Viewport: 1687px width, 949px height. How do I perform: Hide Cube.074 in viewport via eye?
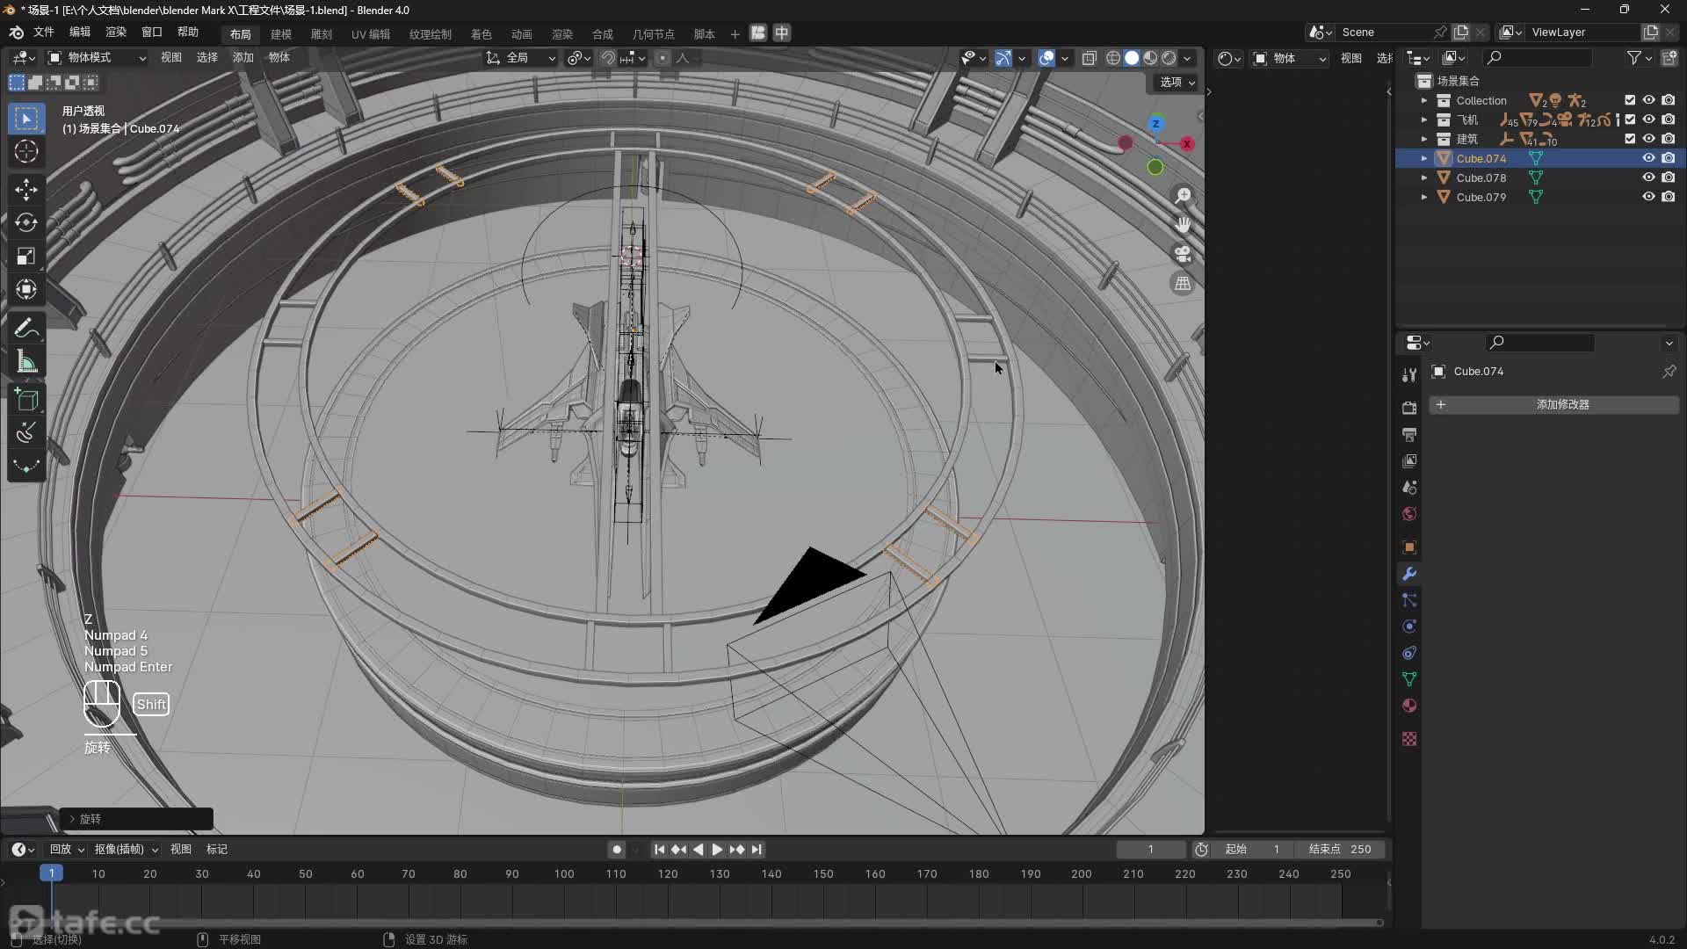1648,158
